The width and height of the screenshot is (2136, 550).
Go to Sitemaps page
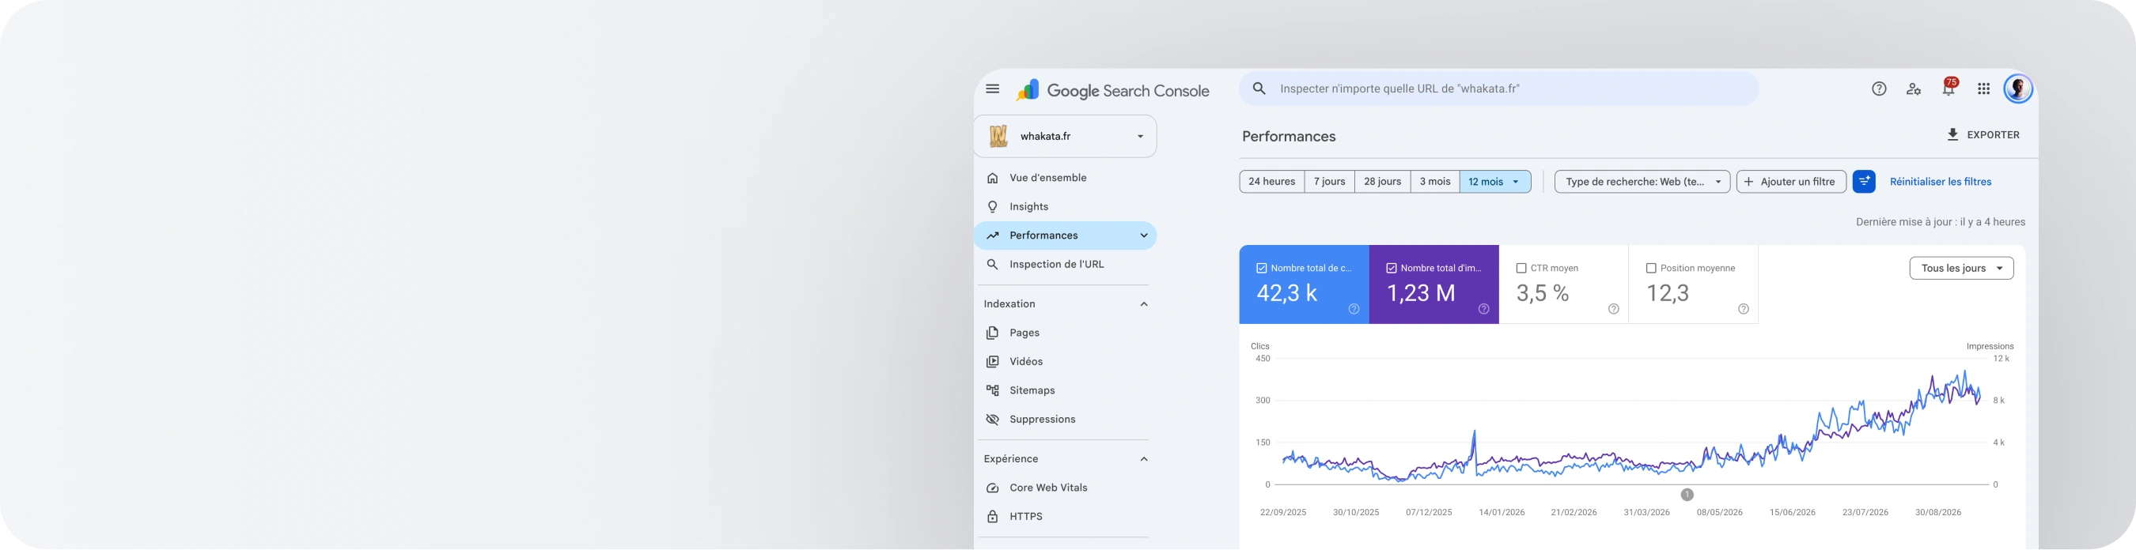(x=1066, y=391)
